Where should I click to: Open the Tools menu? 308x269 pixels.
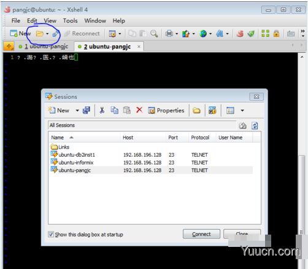[70, 21]
